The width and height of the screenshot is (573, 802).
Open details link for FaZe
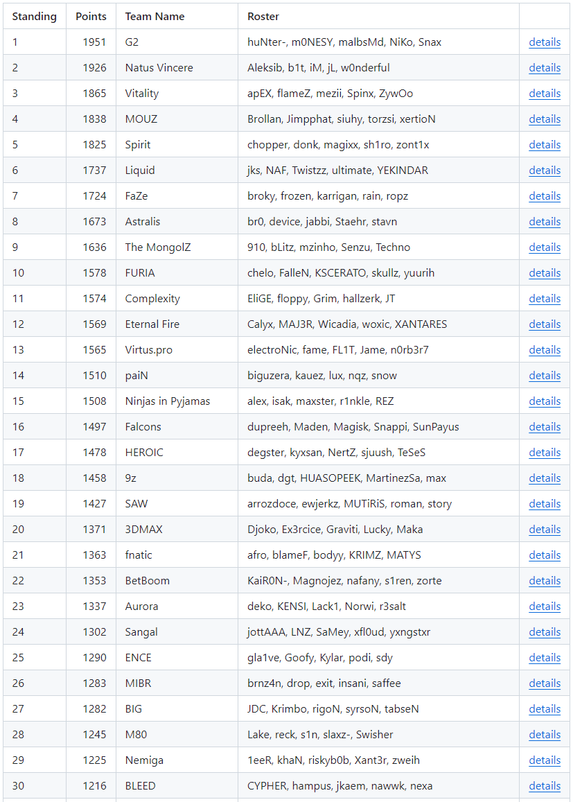coord(545,196)
